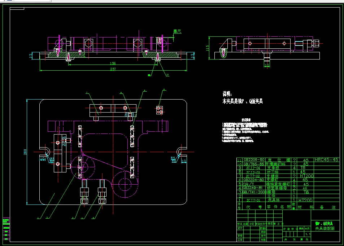Select the GB/T41-2000 code cell
The width and height of the screenshot is (344, 246).
254,192
